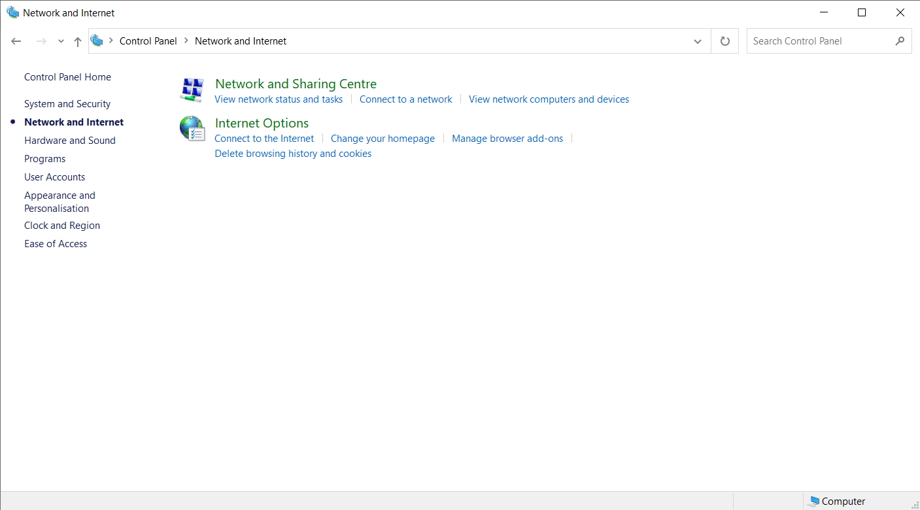
Task: Go back with the back arrow
Action: (16, 41)
